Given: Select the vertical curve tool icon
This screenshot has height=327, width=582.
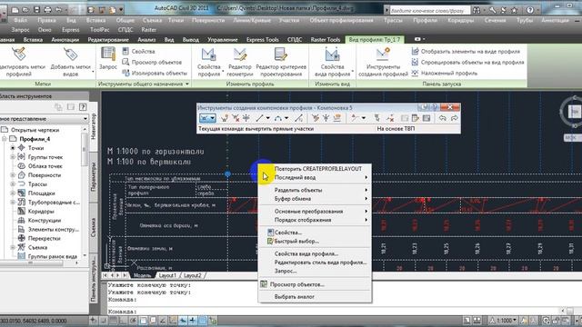Looking at the screenshot, I should tap(278, 118).
